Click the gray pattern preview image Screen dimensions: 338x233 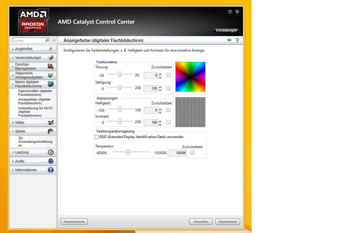coord(190,112)
